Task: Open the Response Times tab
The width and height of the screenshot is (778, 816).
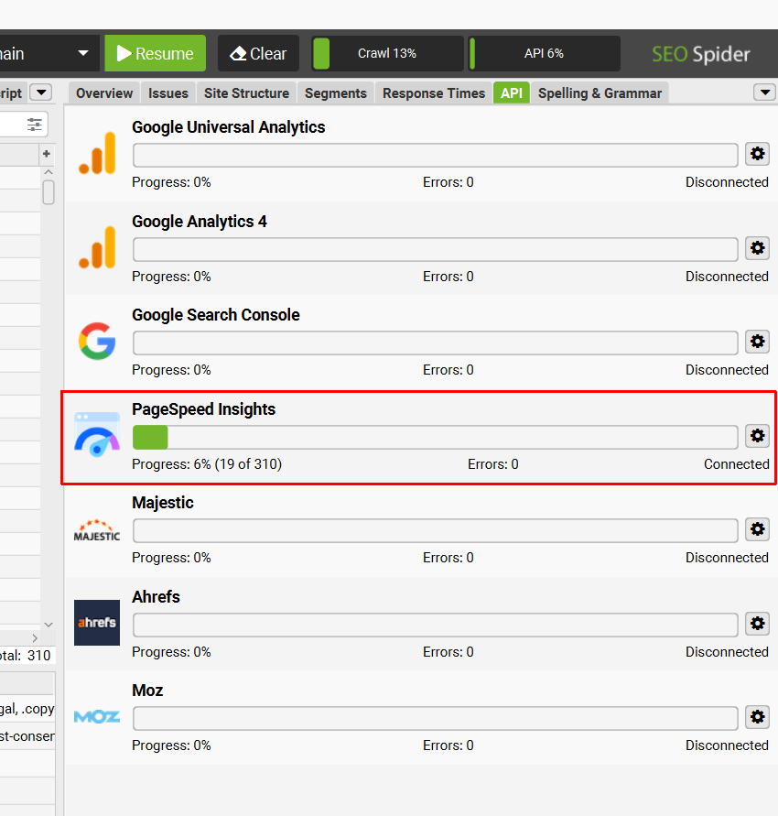Action: (x=434, y=93)
